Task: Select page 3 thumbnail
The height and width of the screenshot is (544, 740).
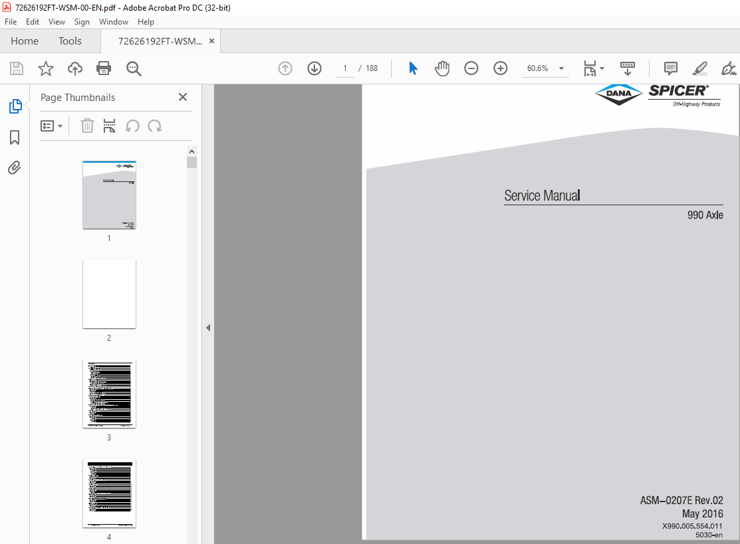Action: (x=110, y=394)
